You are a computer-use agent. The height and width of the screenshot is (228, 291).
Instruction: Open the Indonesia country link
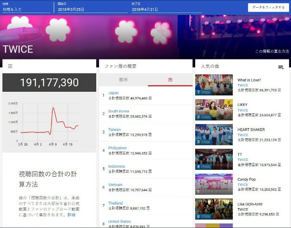pos(116,166)
